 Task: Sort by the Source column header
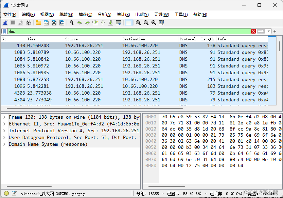[x=92, y=39]
